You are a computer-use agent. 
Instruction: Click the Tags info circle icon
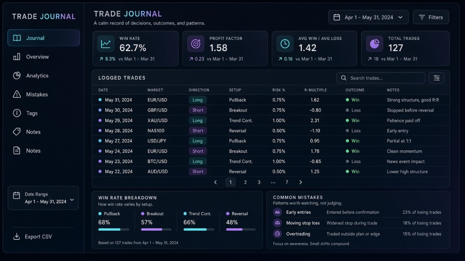pyautogui.click(x=17, y=113)
